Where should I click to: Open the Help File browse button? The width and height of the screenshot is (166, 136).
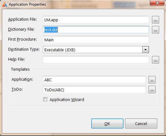click(155, 60)
